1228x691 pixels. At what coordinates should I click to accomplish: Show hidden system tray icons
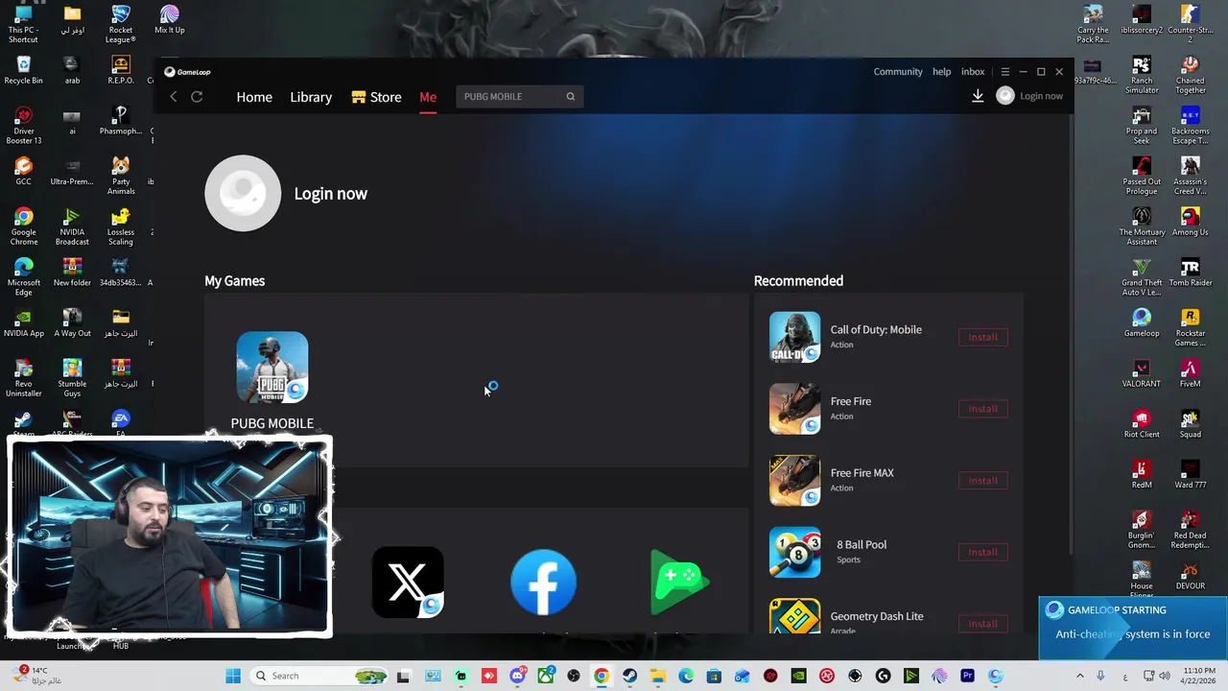(1079, 676)
